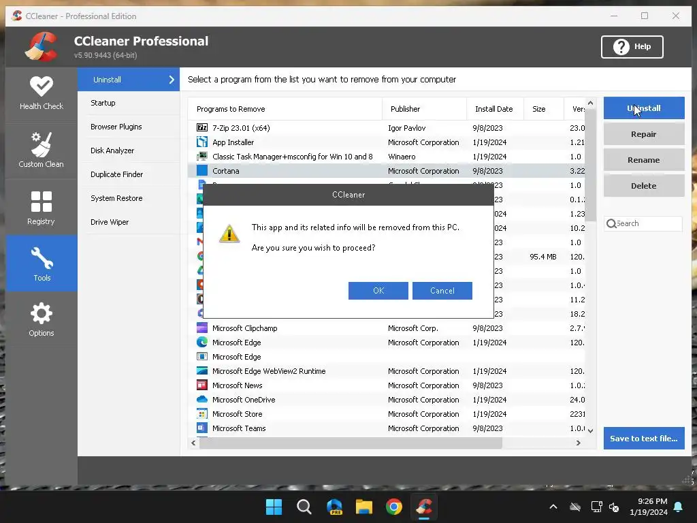Click the Microsoft Teams icon
The height and width of the screenshot is (523, 697).
(x=201, y=428)
